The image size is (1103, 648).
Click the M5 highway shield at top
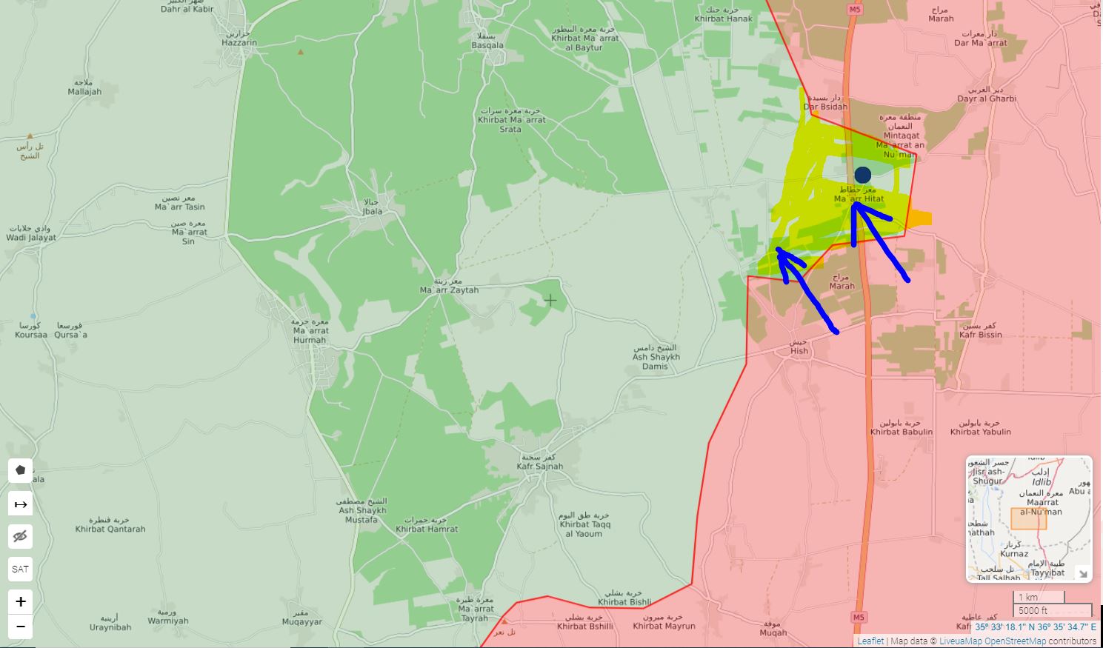tap(855, 10)
